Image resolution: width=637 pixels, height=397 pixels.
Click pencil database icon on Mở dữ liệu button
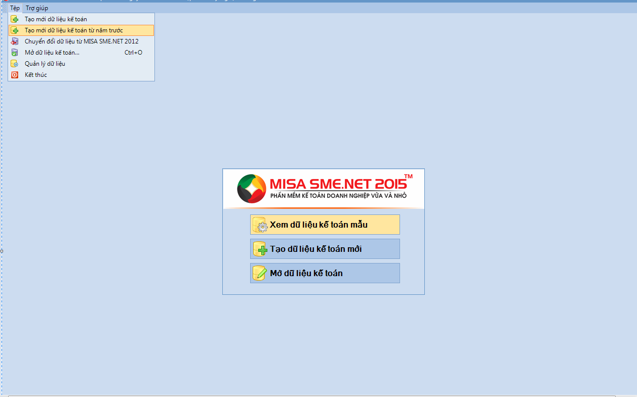(260, 274)
